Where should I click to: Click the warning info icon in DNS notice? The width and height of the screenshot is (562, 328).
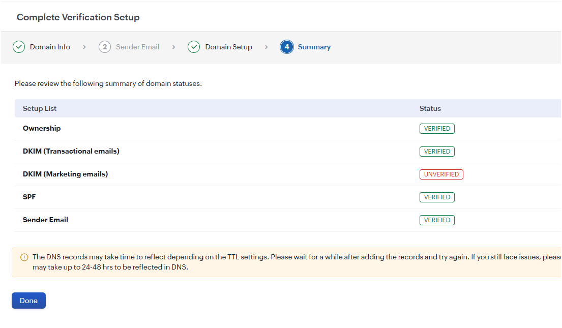pos(24,257)
